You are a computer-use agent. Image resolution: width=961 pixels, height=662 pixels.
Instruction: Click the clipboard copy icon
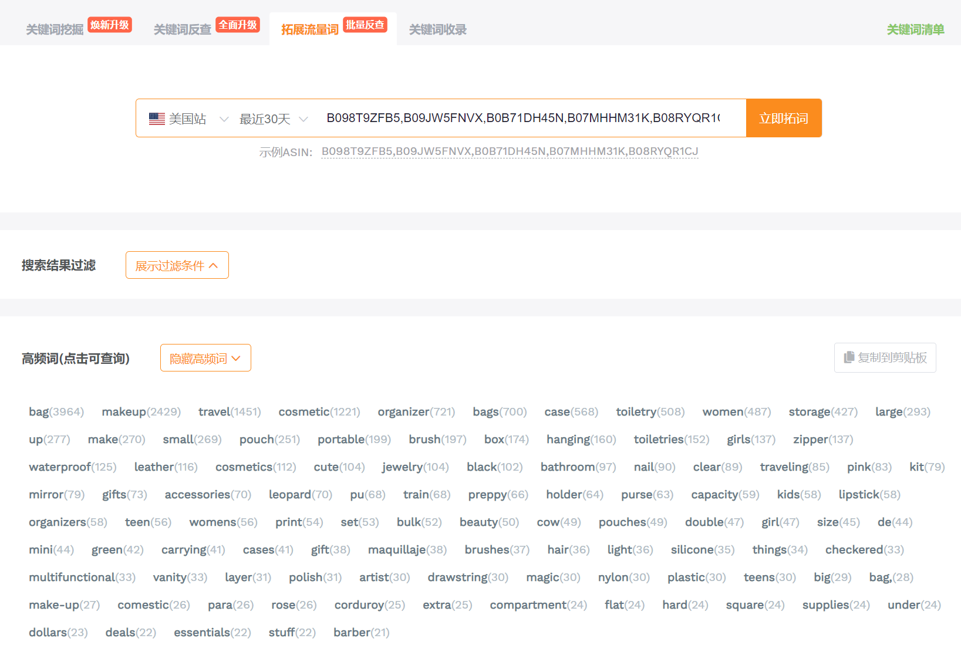point(849,357)
